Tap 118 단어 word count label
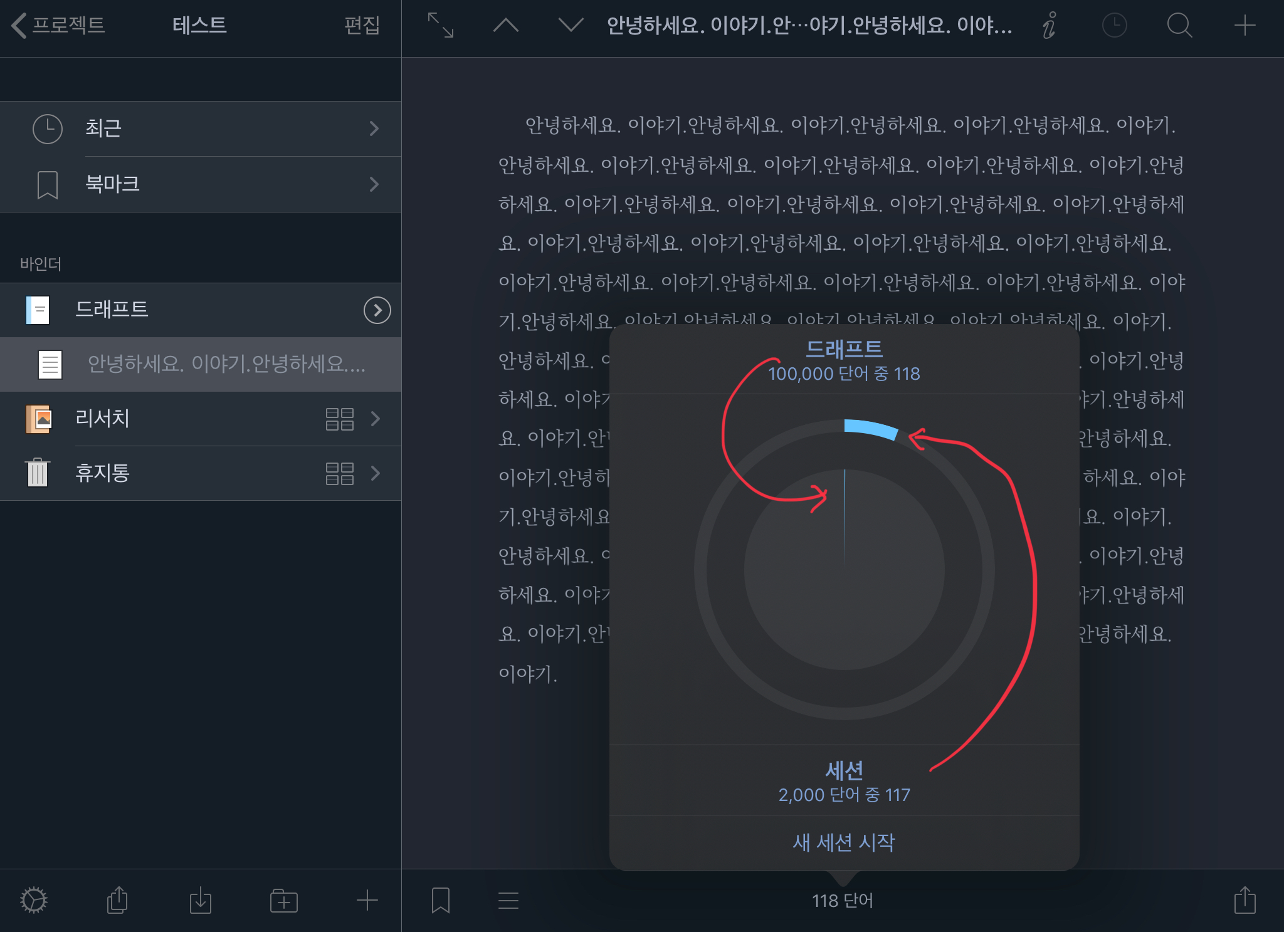Image resolution: width=1284 pixels, height=932 pixels. point(843,901)
